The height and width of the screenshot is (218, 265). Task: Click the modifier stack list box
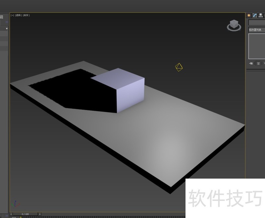coord(257,46)
